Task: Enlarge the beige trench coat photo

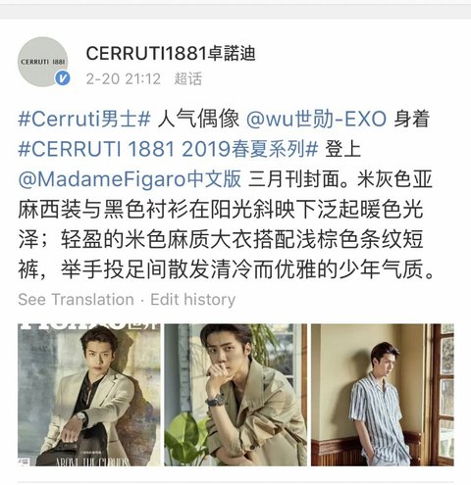Action: [x=235, y=395]
